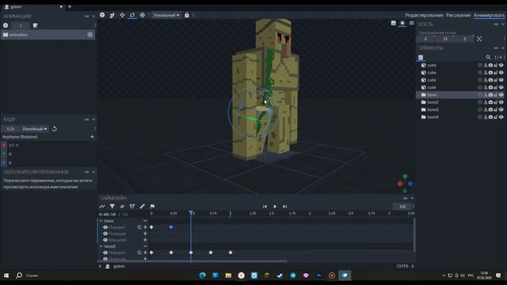Switch to Анимировать mode tab
This screenshot has height=285, width=507.
point(489,15)
